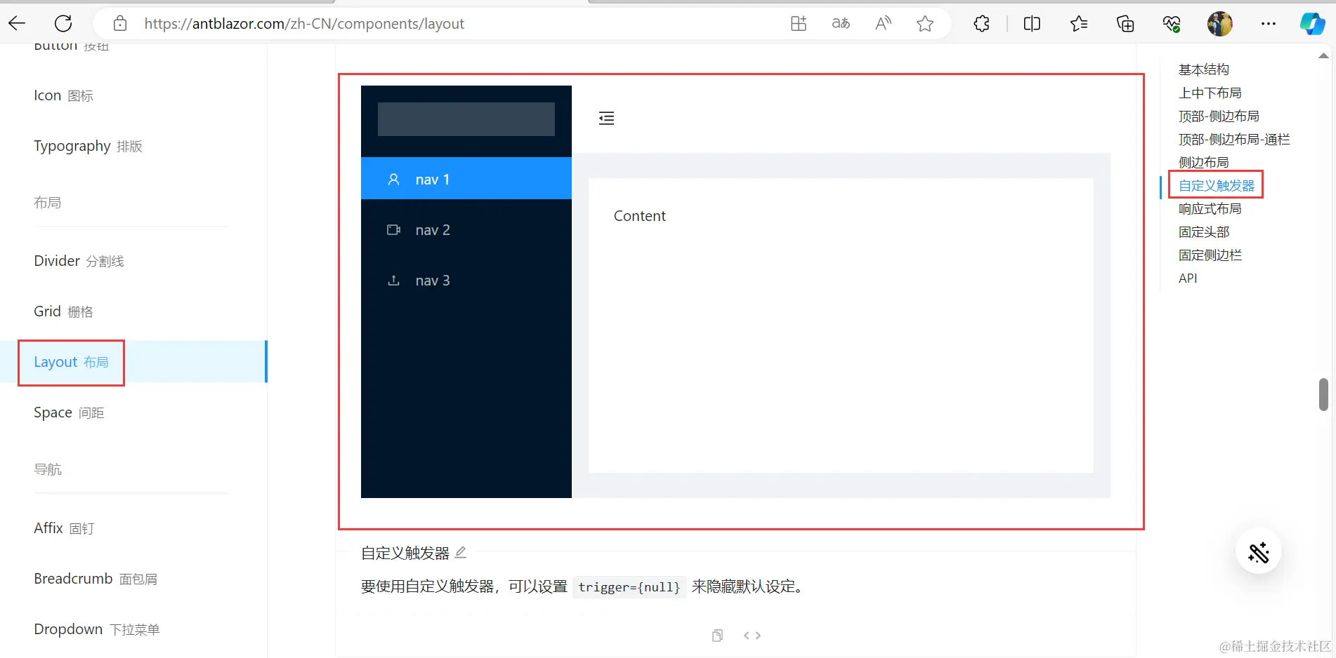Click the 导航 group heading in menu
This screenshot has height=658, width=1336.
tap(48, 469)
